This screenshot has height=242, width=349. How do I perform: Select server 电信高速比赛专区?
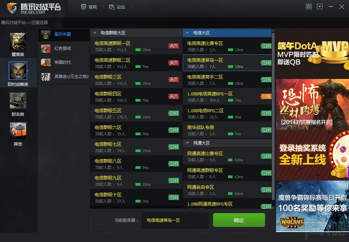227,46
